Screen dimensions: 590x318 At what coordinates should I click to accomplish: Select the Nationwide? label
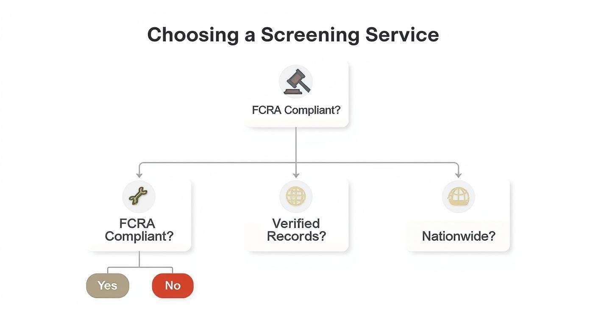pyautogui.click(x=458, y=236)
